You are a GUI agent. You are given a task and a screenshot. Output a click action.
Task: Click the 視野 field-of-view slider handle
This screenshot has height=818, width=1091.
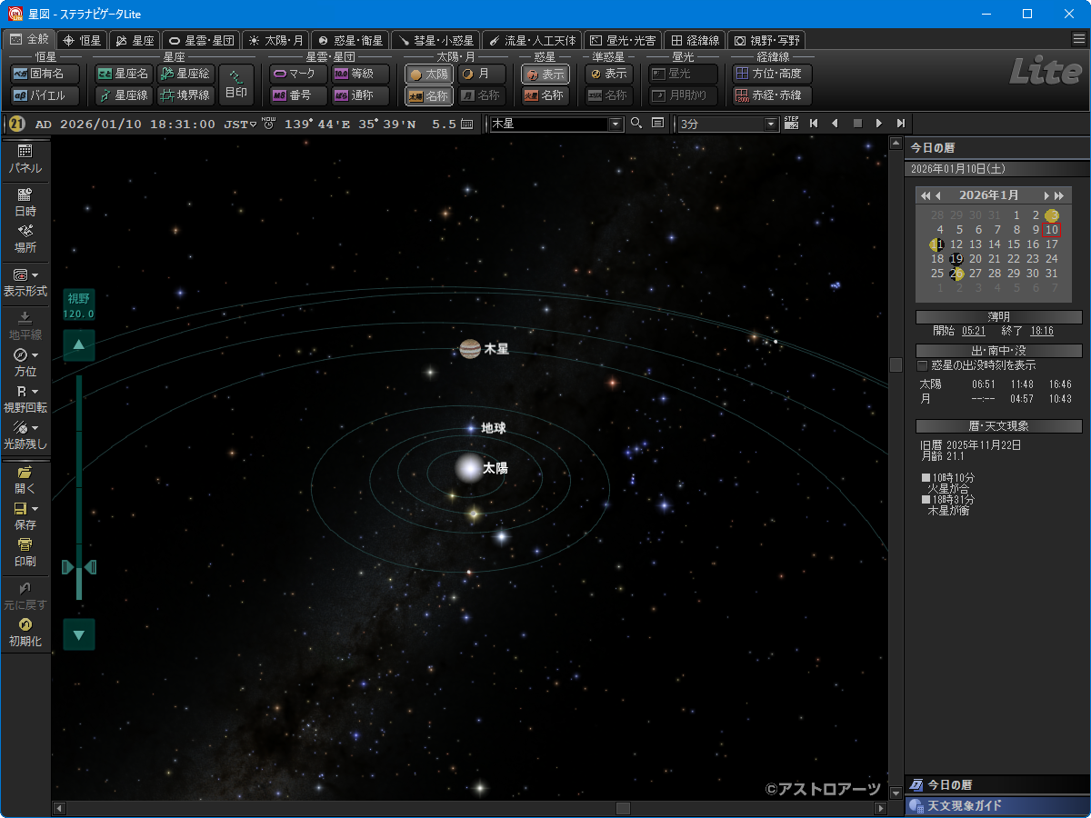point(79,567)
